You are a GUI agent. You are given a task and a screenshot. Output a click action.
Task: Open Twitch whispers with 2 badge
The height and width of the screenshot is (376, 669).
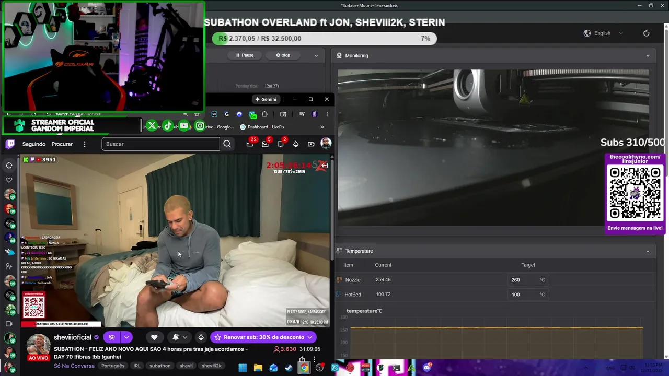[281, 144]
